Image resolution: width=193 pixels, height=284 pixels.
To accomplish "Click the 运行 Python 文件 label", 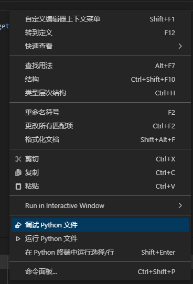I will pyautogui.click(x=51, y=239).
